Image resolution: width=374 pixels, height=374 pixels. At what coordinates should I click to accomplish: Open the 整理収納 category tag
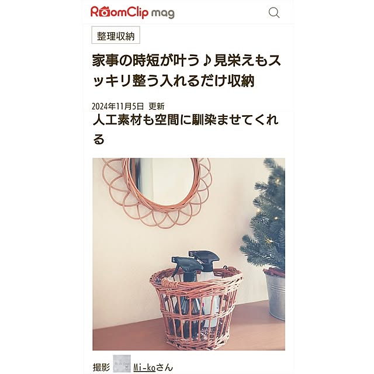coord(116,35)
